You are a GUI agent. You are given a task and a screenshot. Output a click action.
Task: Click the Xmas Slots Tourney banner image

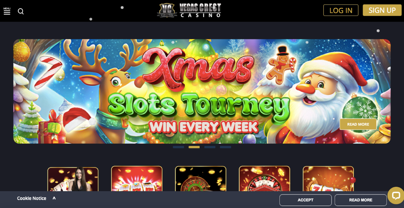[202, 91]
